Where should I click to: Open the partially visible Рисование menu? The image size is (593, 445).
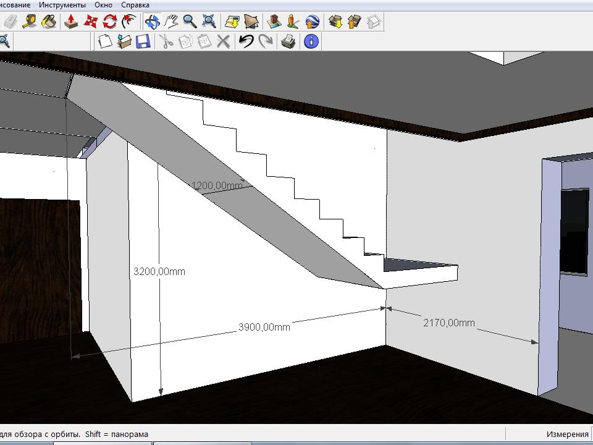(15, 5)
